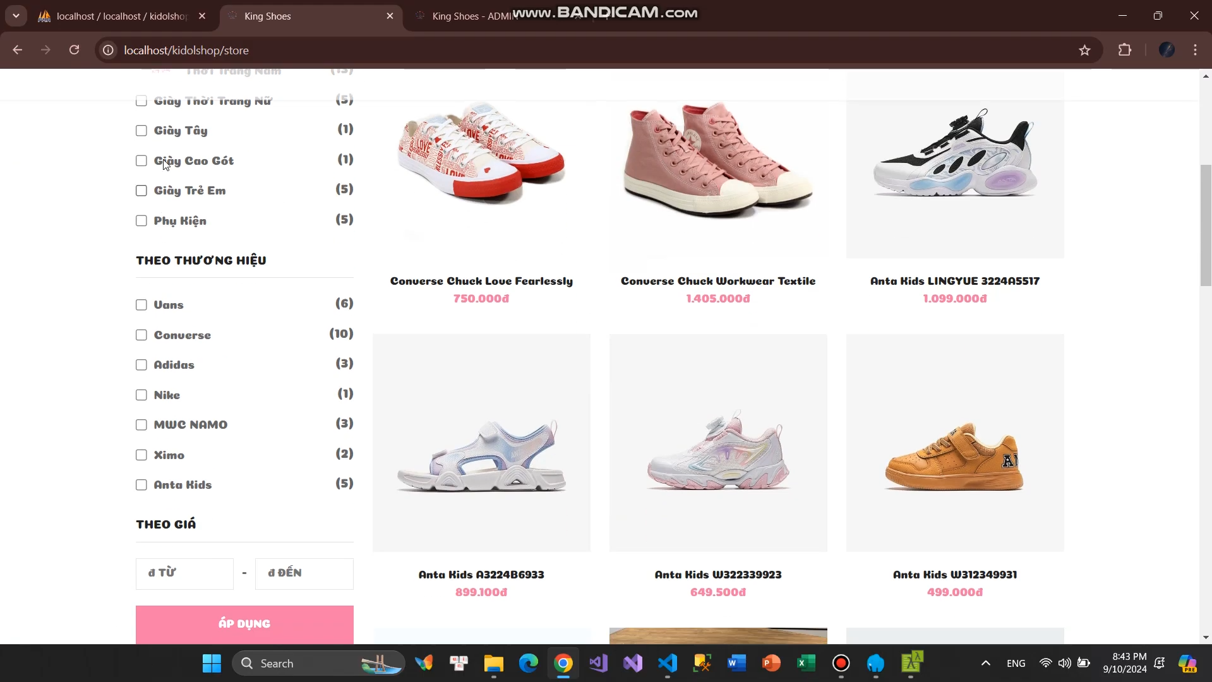Open Excel from the taskbar
1212x682 pixels.
pos(806,663)
